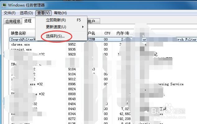The height and width of the screenshot is (124, 197).
Task: Click the Task Manager title bar icon
Action: [4, 5]
